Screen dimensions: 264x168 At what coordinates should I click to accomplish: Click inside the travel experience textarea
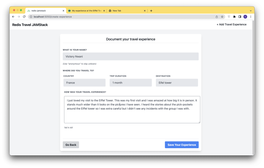pos(132,109)
